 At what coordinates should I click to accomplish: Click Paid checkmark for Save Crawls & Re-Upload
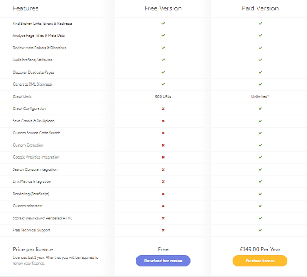[260, 121]
